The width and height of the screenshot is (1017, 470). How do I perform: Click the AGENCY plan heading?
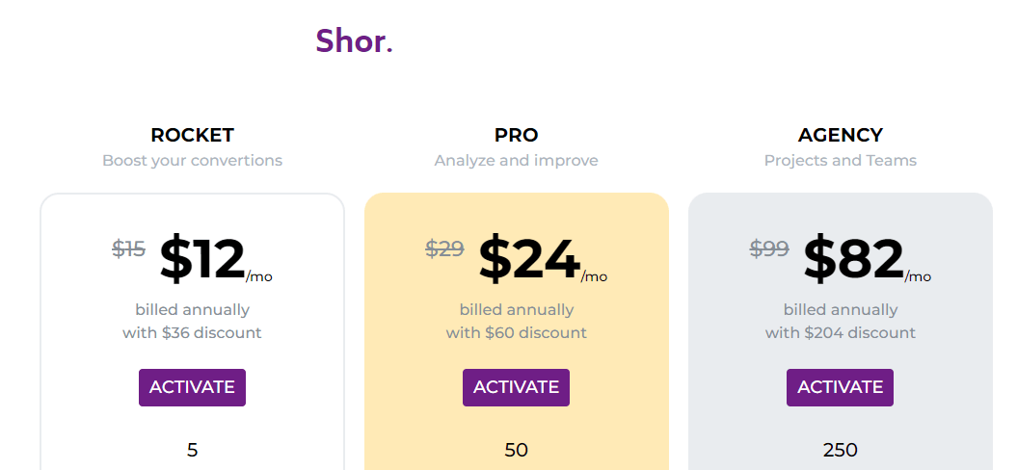click(840, 136)
